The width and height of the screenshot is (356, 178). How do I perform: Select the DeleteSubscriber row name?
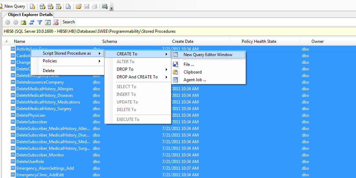32,122
